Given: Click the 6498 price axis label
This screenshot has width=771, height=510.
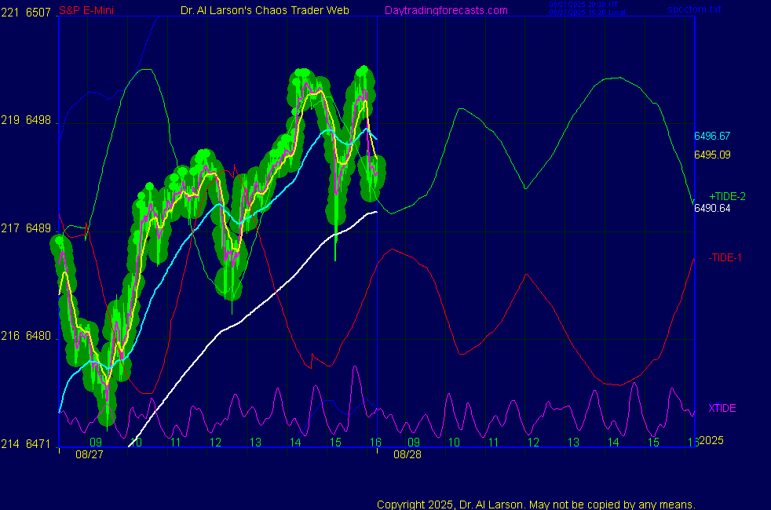Looking at the screenshot, I should pyautogui.click(x=38, y=120).
